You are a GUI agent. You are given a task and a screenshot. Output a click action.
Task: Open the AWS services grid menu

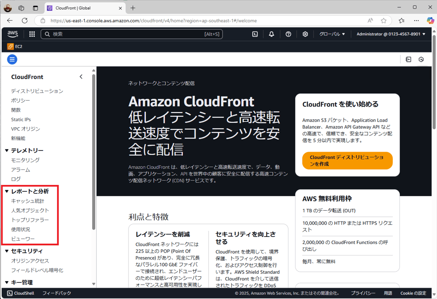click(32, 34)
